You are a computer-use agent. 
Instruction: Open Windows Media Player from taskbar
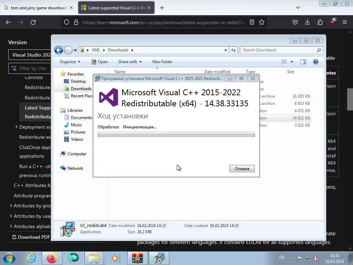[x=116, y=258]
